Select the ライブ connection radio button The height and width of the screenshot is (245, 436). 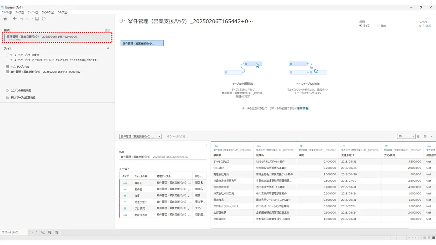click(361, 26)
